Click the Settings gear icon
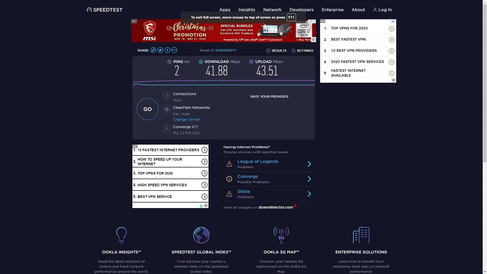 (293, 51)
